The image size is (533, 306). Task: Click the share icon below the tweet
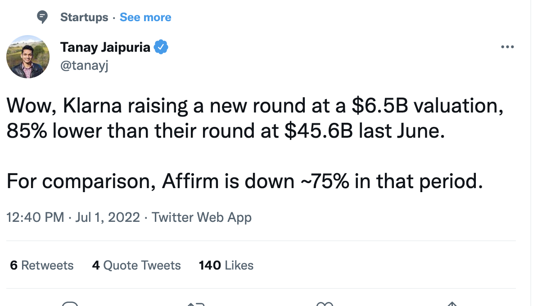click(x=452, y=304)
